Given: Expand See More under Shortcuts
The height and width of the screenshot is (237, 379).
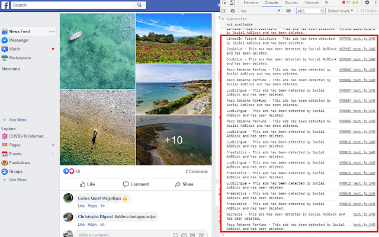Looking at the screenshot, I should 19,120.
